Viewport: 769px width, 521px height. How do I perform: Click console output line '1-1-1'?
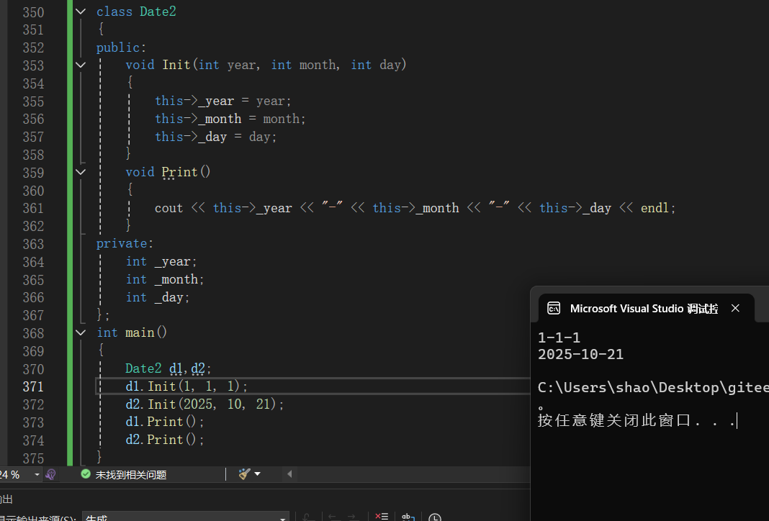coord(559,337)
